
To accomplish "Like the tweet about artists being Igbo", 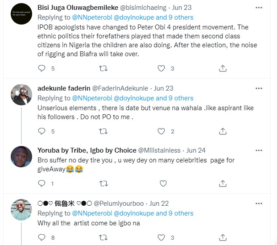I will tap(162, 237).
